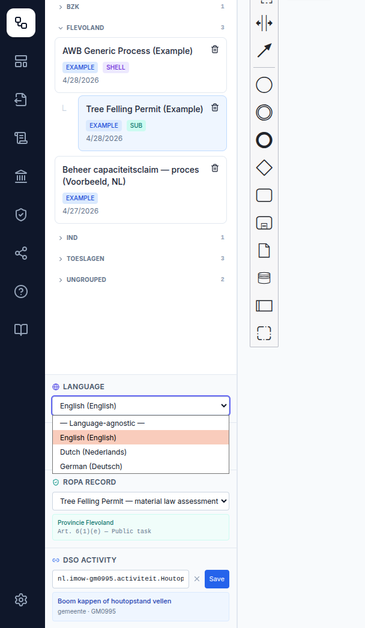Expand the TOESLAGEN group
The height and width of the screenshot is (628, 365).
(141, 259)
